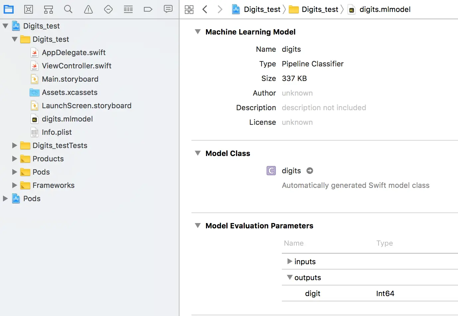Open the Project navigator folder icon
This screenshot has height=316, width=458.
coord(9,9)
